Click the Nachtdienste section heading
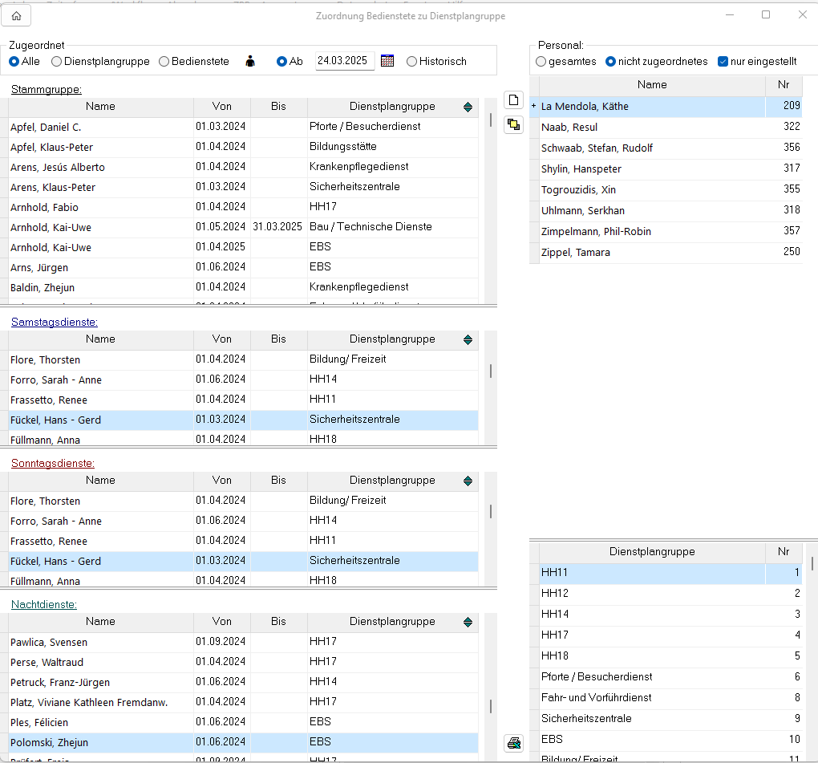Screen dimensions: 818x763 43,604
